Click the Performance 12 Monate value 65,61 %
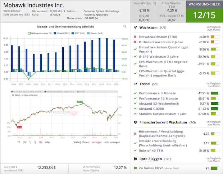223x174 pixels. pos(204,99)
